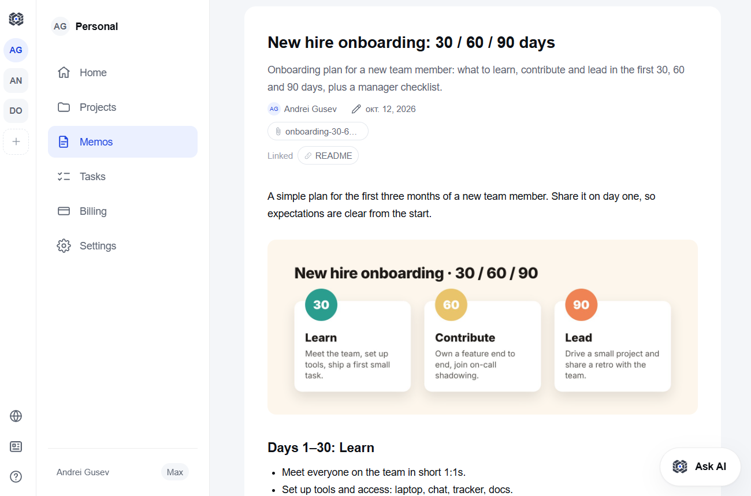The height and width of the screenshot is (496, 751).
Task: Click the Ask AI logo icon
Action: tap(680, 467)
